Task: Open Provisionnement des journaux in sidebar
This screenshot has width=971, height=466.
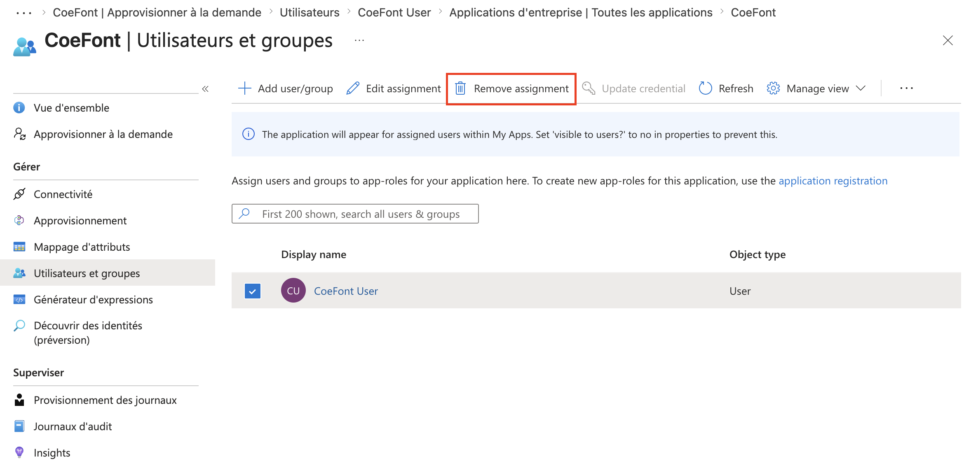Action: coord(106,400)
